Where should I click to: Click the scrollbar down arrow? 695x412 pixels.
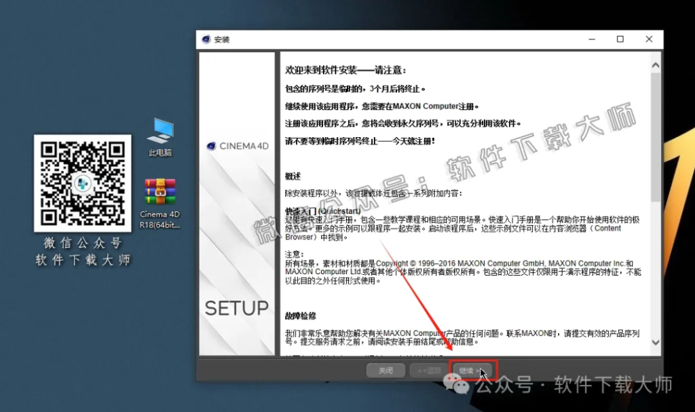pyautogui.click(x=655, y=343)
